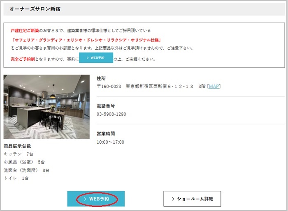Click the chevron arrow in the large WEB予約 button
The image size is (288, 211).
click(85, 199)
